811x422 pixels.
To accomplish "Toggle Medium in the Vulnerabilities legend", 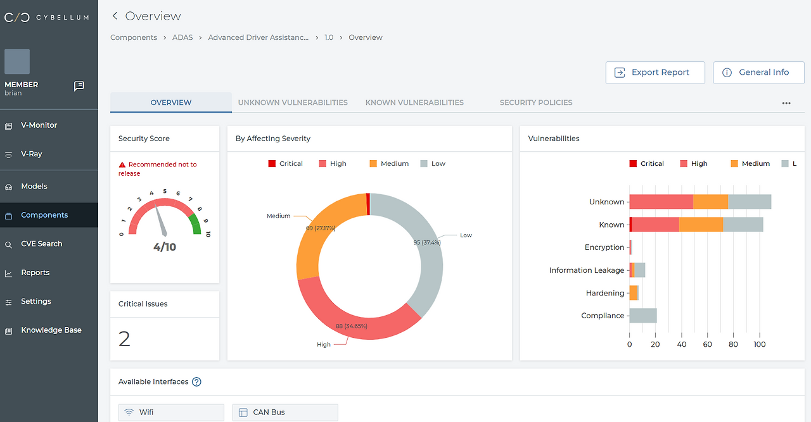I will [x=750, y=163].
